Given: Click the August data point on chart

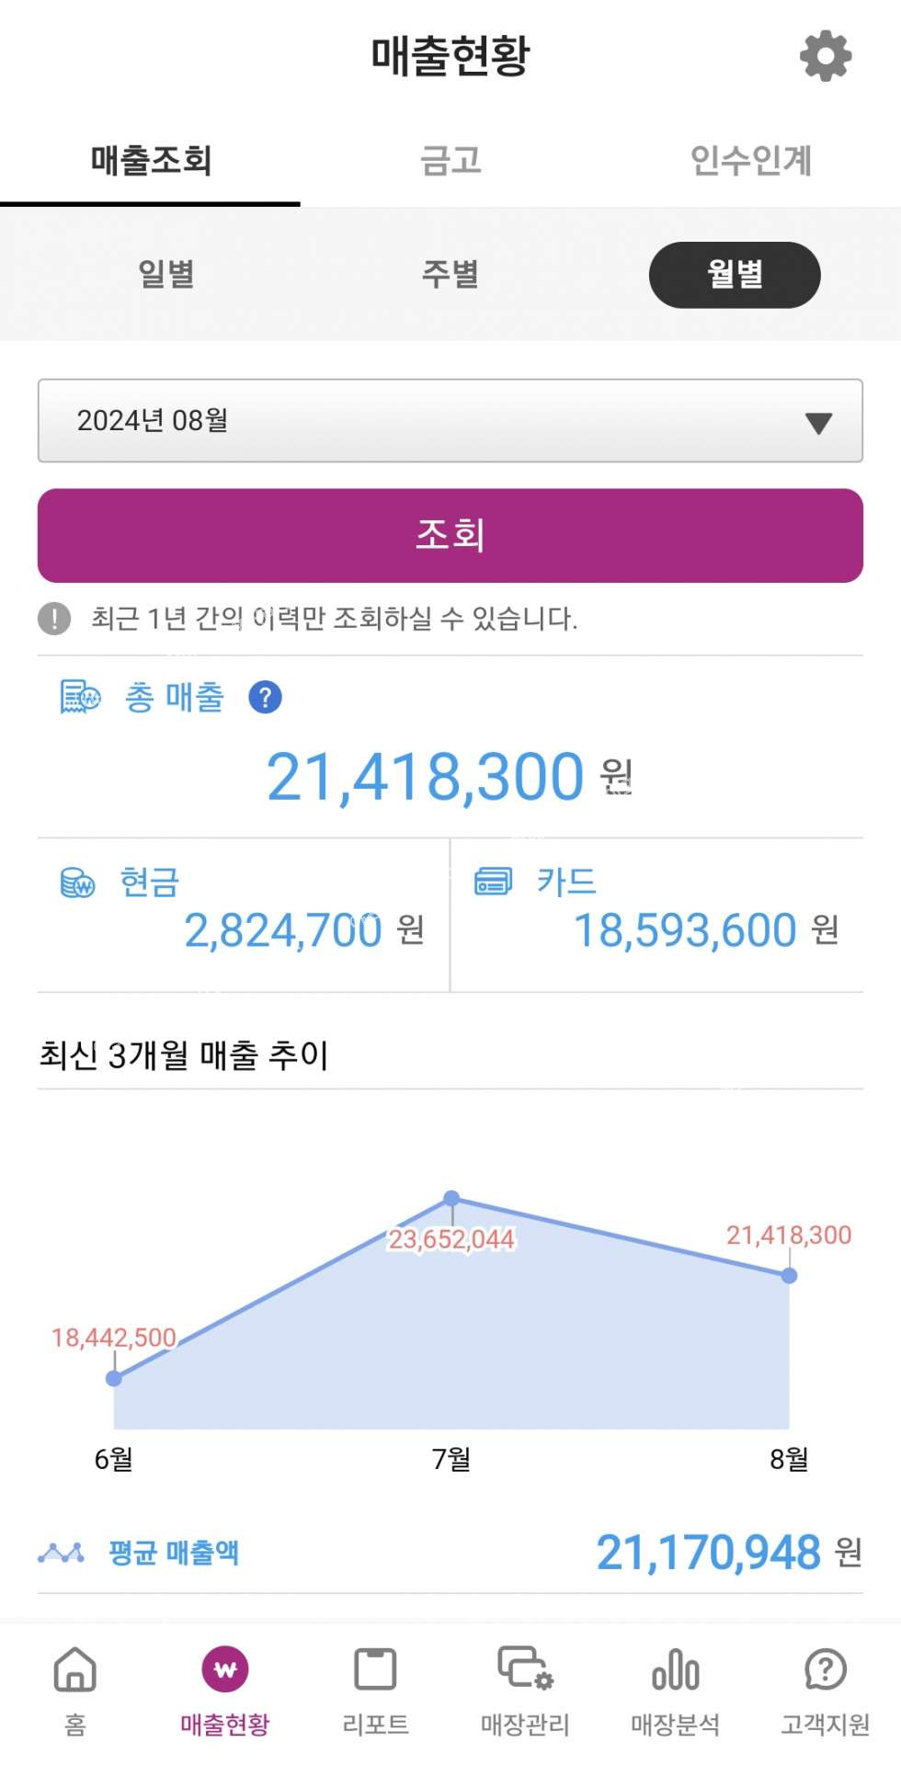Looking at the screenshot, I should (x=789, y=1276).
